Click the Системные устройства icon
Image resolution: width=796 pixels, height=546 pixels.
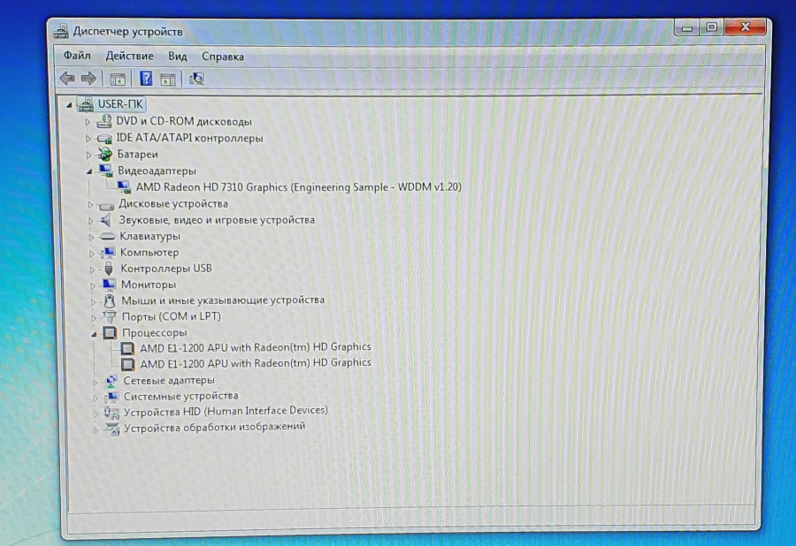[x=111, y=397]
